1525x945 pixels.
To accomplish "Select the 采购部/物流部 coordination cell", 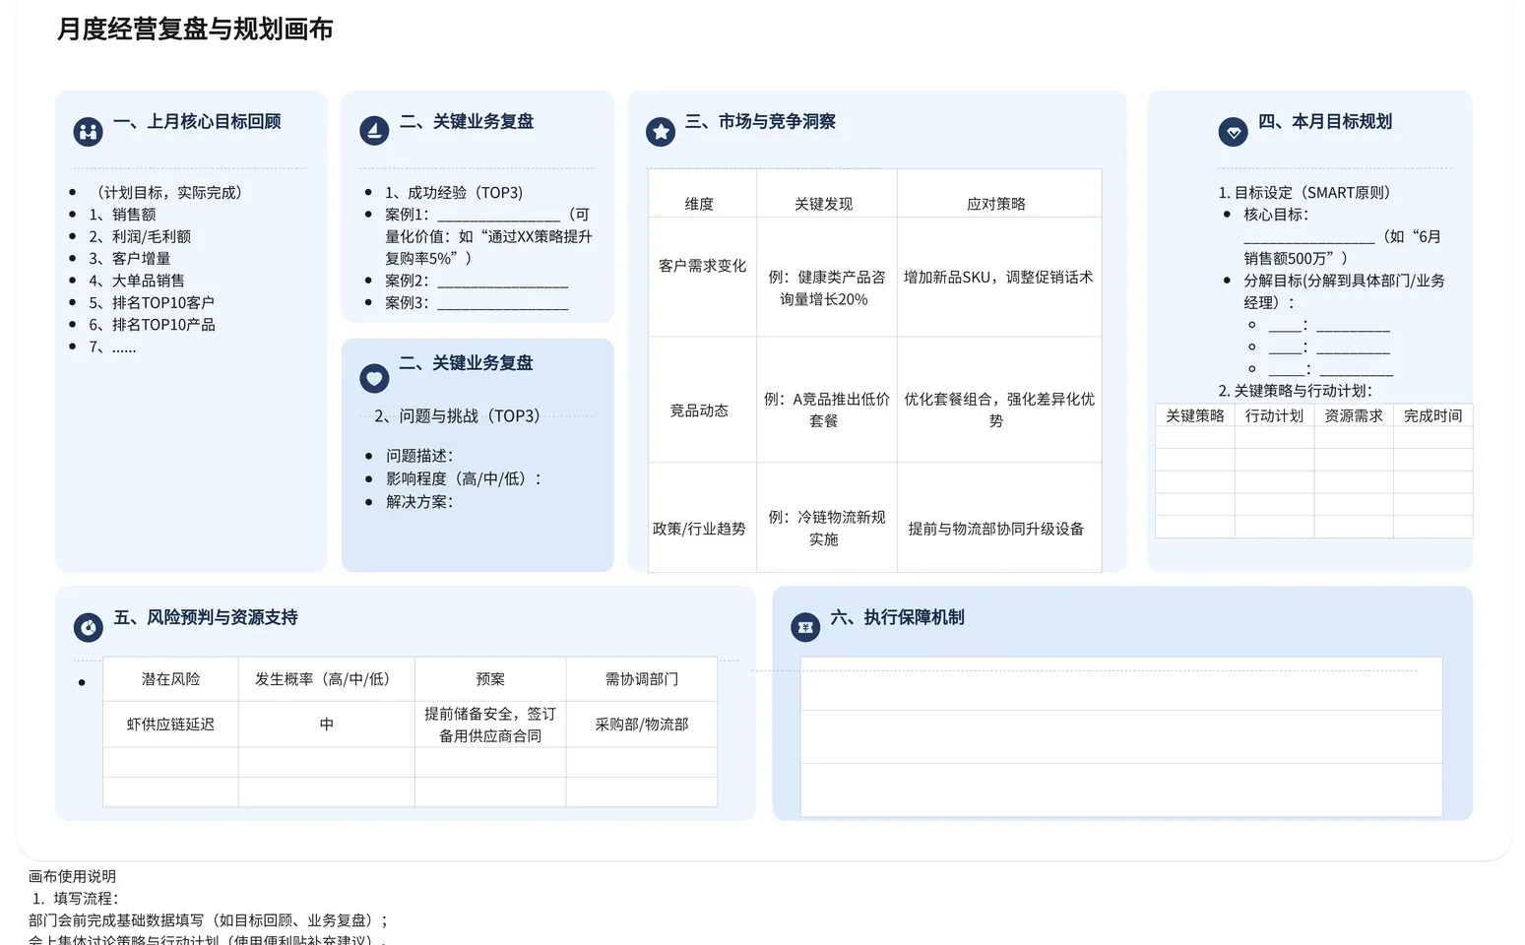I will [x=641, y=724].
